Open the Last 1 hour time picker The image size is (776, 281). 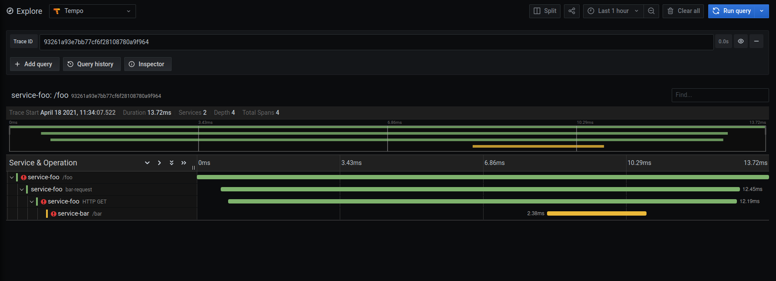point(613,11)
